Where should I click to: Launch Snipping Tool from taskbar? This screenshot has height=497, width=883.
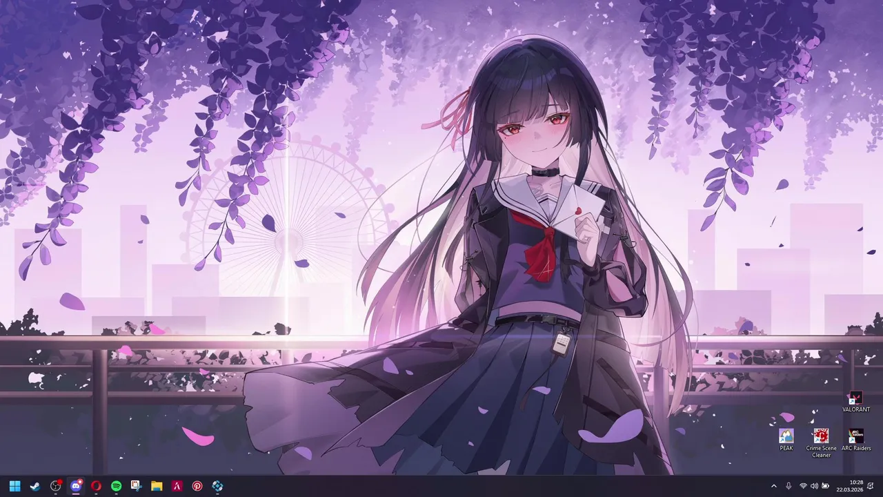click(137, 486)
